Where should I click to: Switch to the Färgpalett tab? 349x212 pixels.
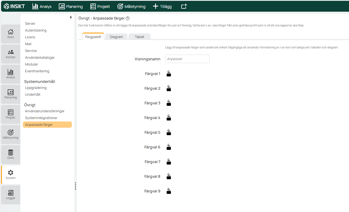[93, 37]
